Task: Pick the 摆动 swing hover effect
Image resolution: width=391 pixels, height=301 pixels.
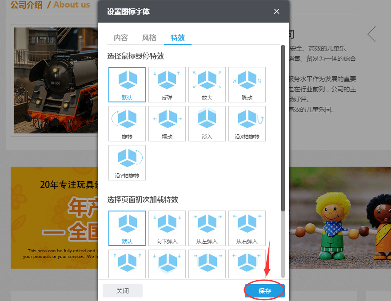Action: click(167, 124)
